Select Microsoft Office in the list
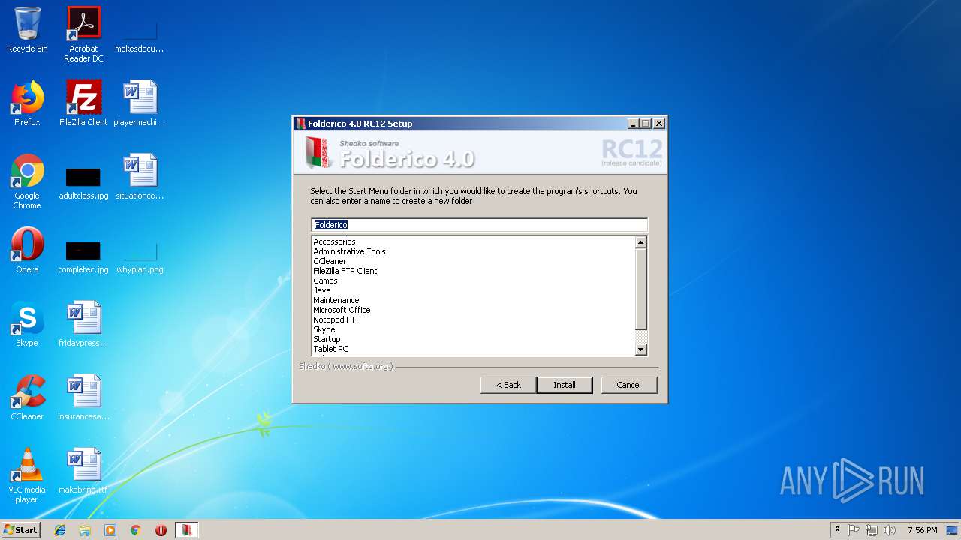This screenshot has height=540, width=961. click(342, 310)
